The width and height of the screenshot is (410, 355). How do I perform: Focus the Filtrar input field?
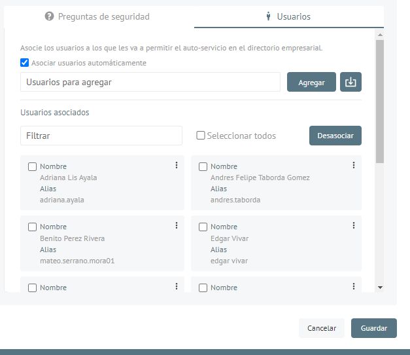coord(101,136)
